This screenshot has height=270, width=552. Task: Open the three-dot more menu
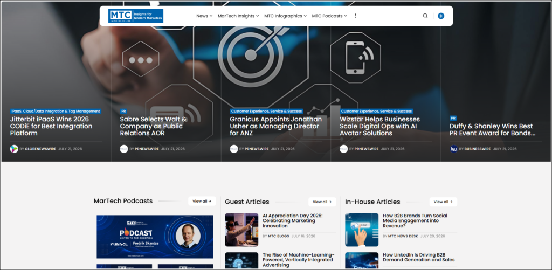point(356,16)
